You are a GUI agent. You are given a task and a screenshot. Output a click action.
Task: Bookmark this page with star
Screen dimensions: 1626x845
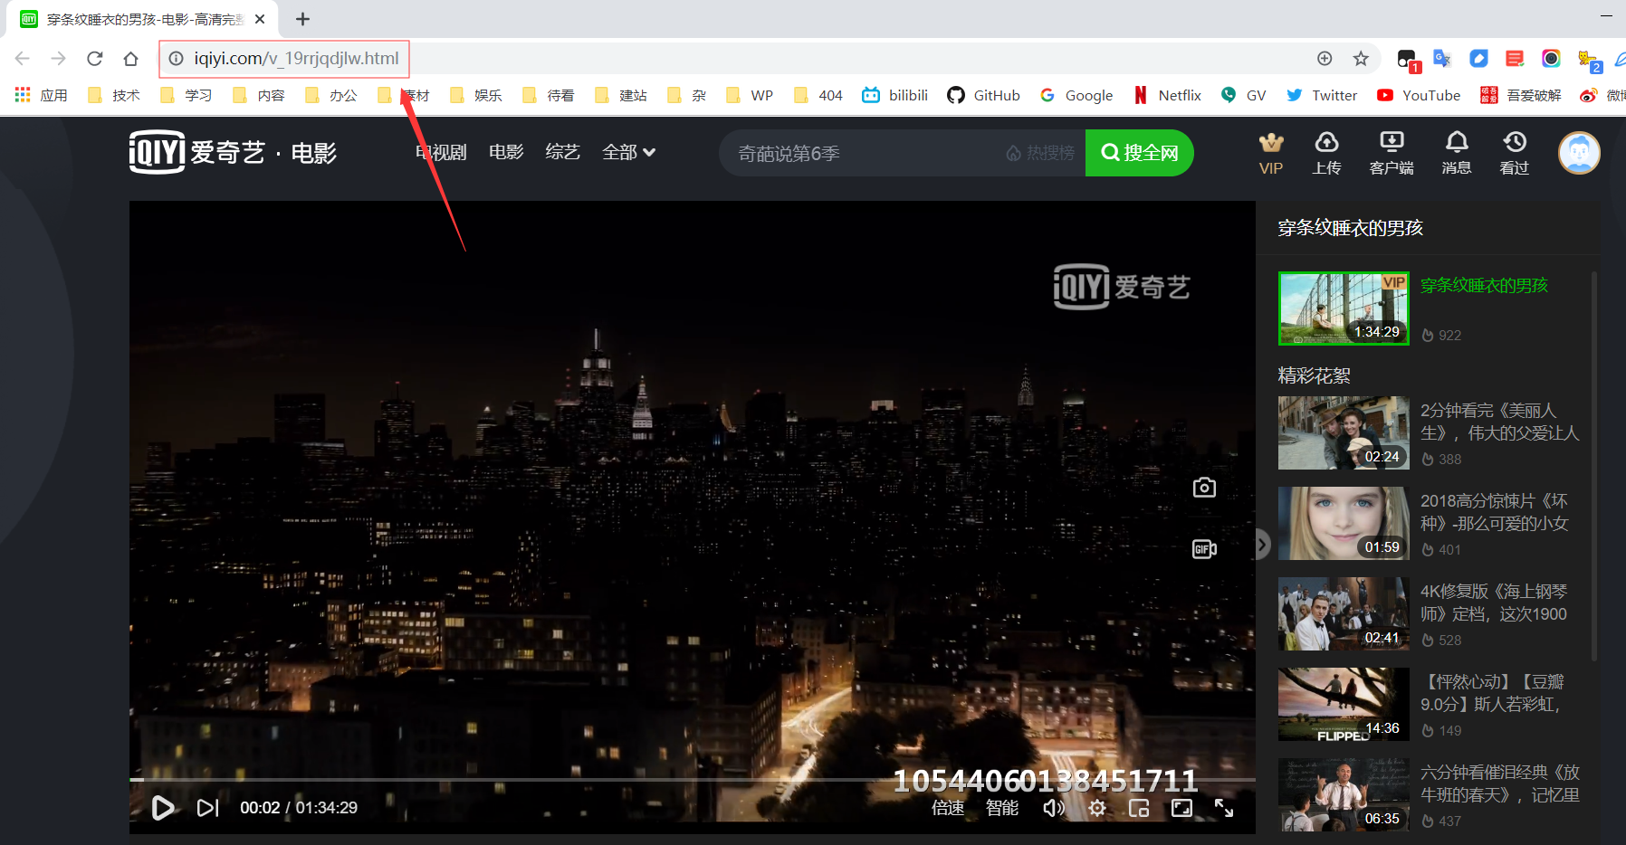(x=1361, y=59)
